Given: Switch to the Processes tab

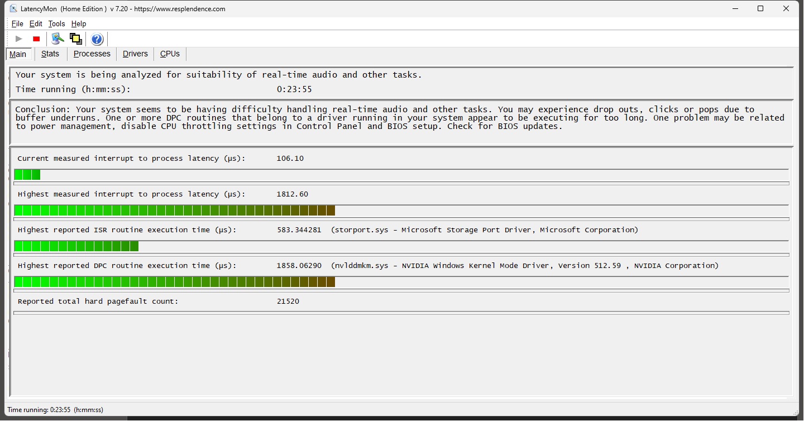Looking at the screenshot, I should tap(92, 54).
